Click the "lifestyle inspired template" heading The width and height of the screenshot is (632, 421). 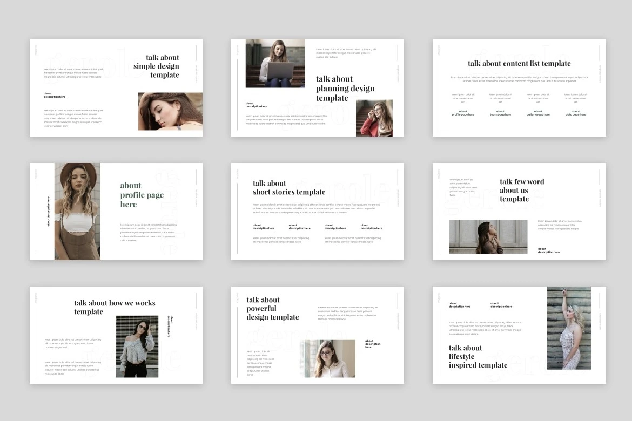click(478, 357)
